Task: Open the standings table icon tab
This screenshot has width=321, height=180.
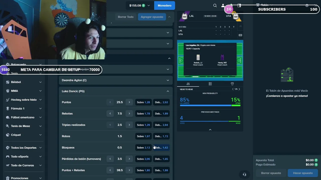Action: [x=210, y=84]
